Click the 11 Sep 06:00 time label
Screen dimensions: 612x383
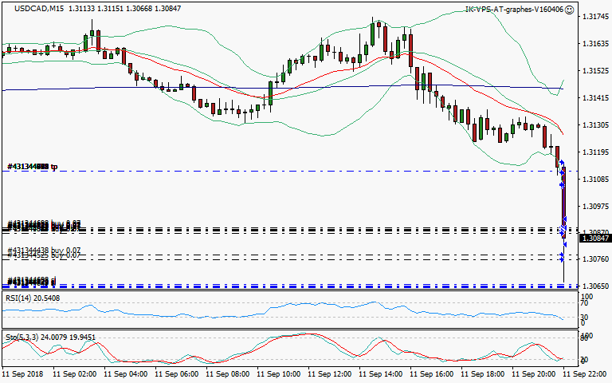tap(176, 374)
